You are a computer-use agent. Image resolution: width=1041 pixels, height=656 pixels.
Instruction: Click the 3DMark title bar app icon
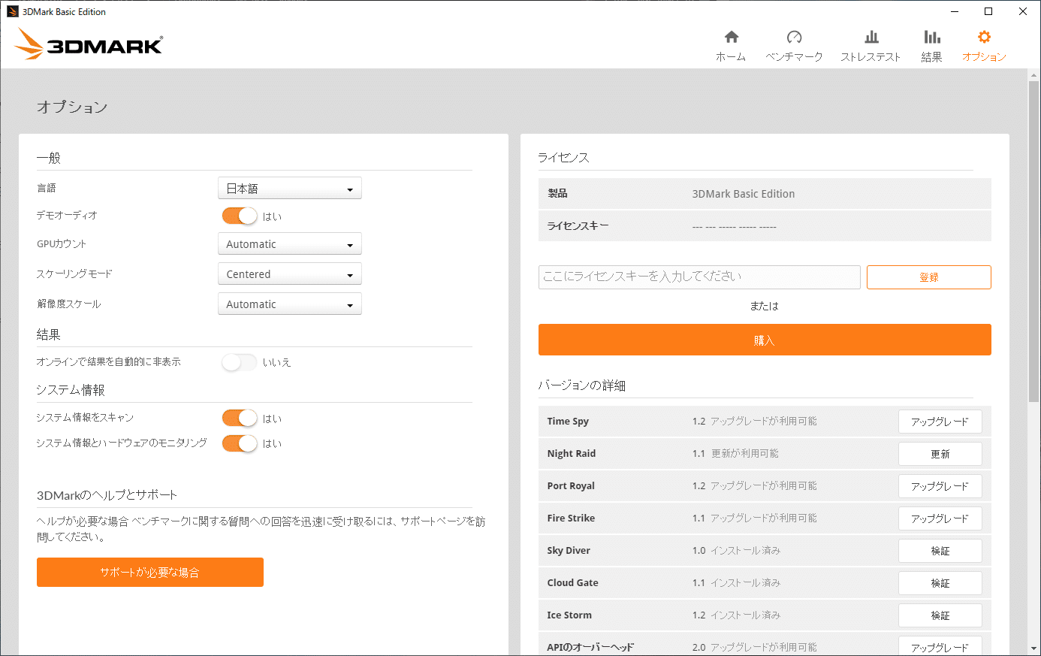[x=12, y=11]
